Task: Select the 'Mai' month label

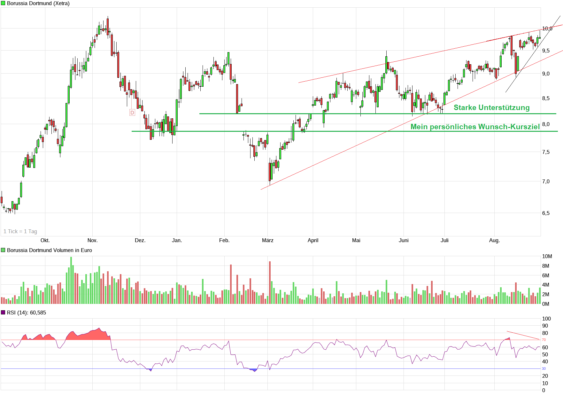Action: coord(356,240)
